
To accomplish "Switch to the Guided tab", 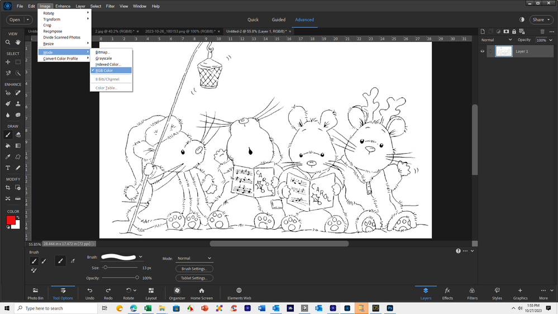I will [278, 20].
